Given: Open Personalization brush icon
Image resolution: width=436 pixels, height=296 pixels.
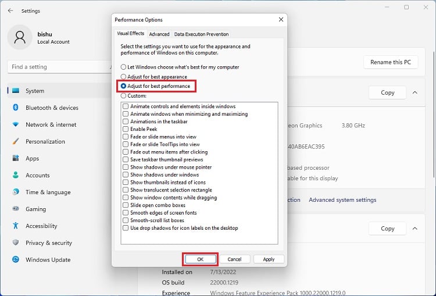Looking at the screenshot, I should (x=16, y=141).
